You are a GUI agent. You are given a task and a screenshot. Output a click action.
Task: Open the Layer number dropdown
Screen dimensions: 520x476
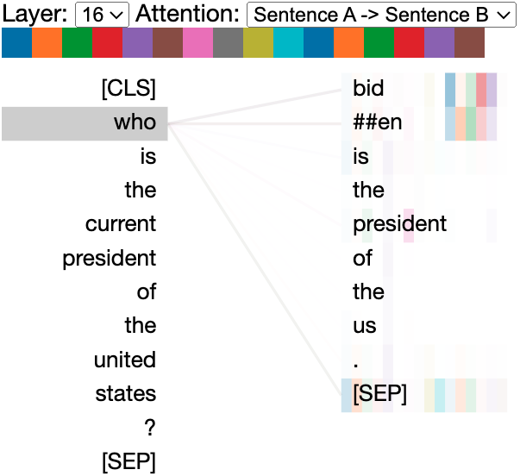pos(103,14)
